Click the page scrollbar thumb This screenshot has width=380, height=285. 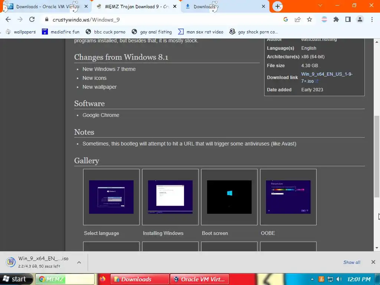click(x=377, y=157)
